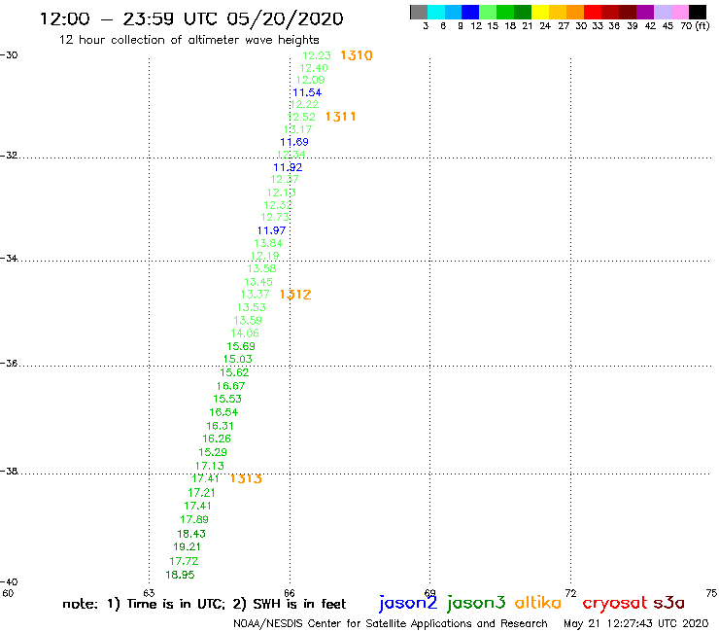
Task: Click the note about UTC and feet
Action: 204,604
